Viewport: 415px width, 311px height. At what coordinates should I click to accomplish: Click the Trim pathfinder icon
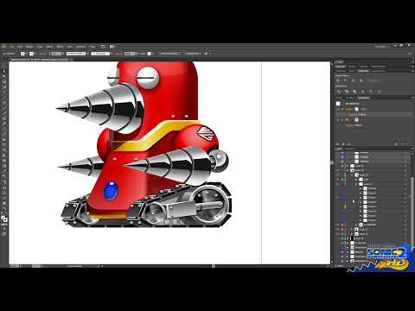pyautogui.click(x=347, y=92)
